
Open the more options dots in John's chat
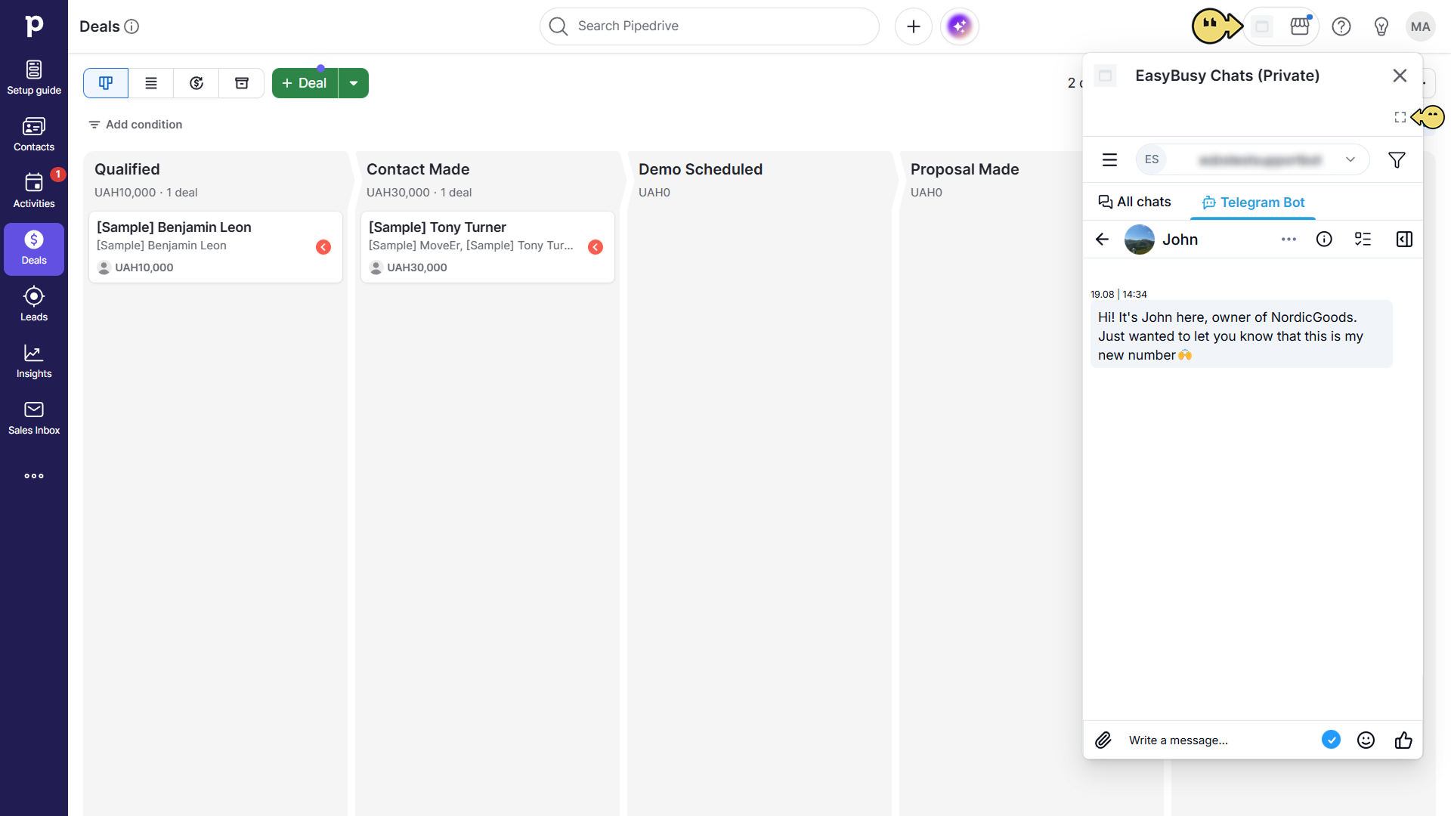pos(1289,240)
